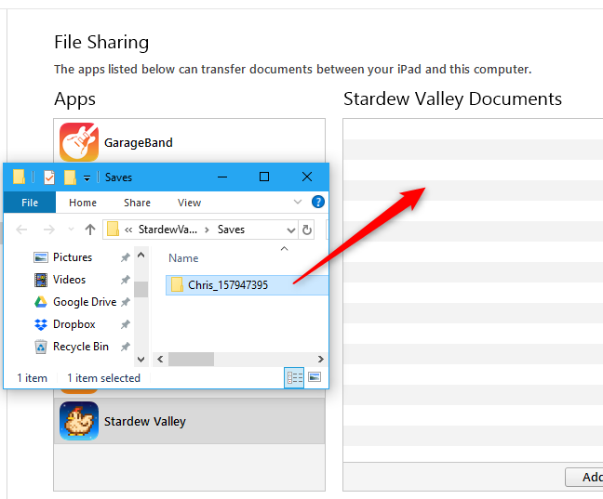Open the address bar path overflow chevron
This screenshot has width=603, height=499.
click(128, 230)
